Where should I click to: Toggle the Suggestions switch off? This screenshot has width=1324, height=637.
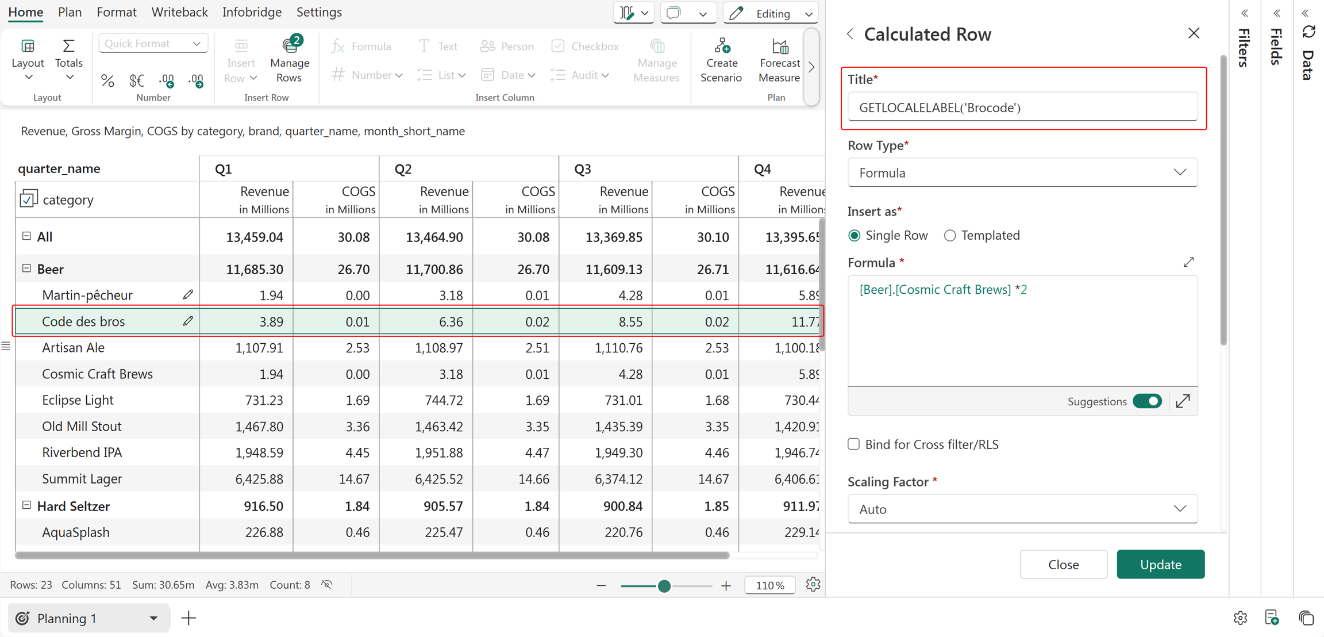click(x=1147, y=401)
